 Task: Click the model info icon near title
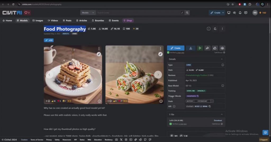tap(209, 29)
